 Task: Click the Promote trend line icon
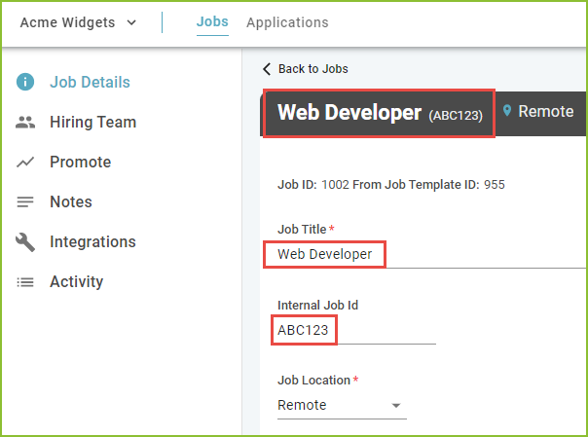click(25, 162)
